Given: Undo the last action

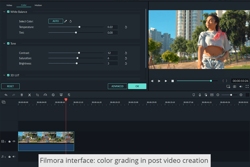Looking at the screenshot, I should [6, 95].
